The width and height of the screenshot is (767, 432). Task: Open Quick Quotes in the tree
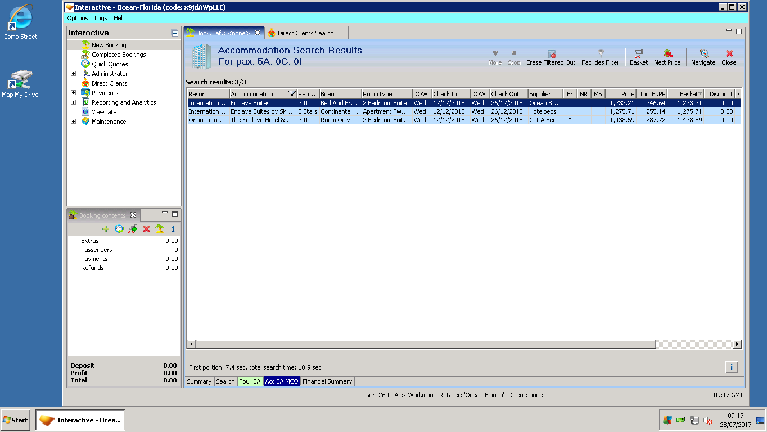pos(110,64)
